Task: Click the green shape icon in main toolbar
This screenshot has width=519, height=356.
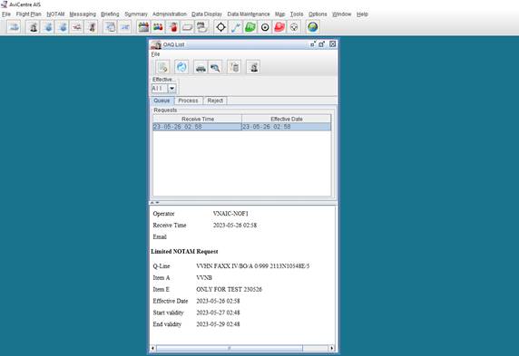Action: [x=250, y=27]
